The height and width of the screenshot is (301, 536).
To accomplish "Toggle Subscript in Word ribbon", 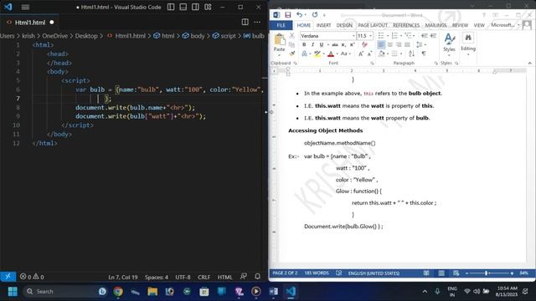I will (343, 44).
